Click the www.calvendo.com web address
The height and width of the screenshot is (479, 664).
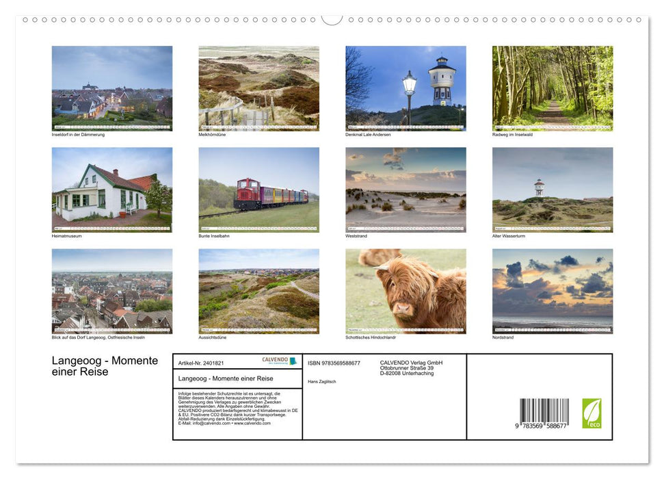(252, 423)
